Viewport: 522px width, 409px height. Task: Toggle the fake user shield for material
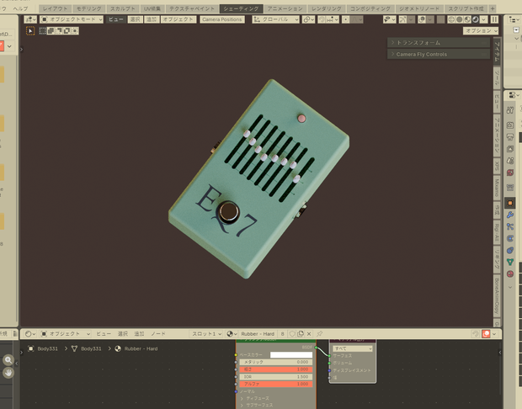pos(292,334)
